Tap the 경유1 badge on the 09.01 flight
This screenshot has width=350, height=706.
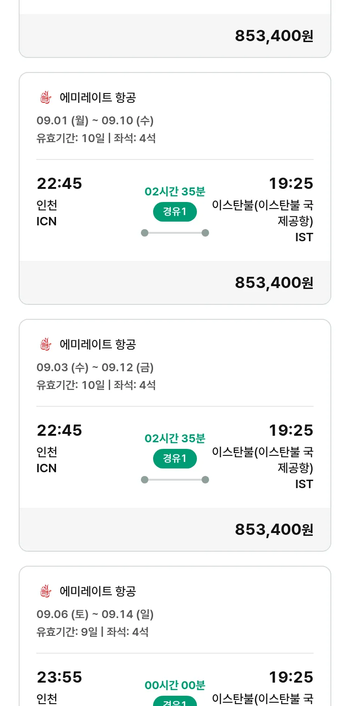tap(175, 212)
